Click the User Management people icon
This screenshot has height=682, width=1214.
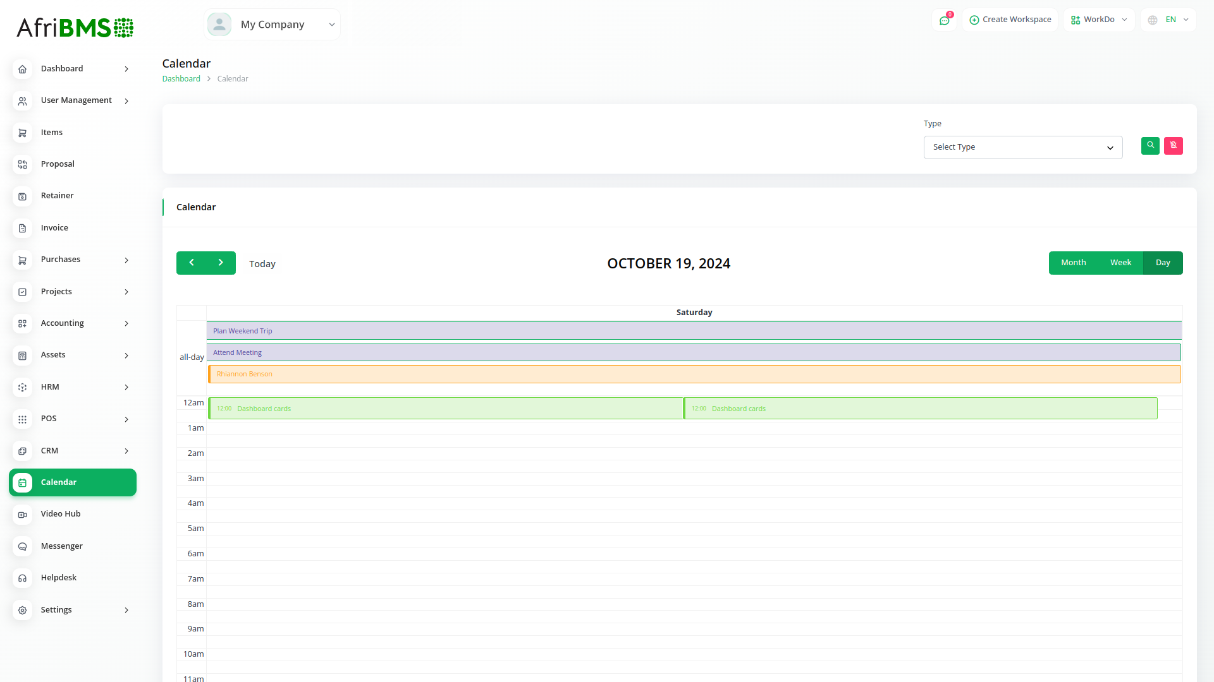[x=22, y=101]
